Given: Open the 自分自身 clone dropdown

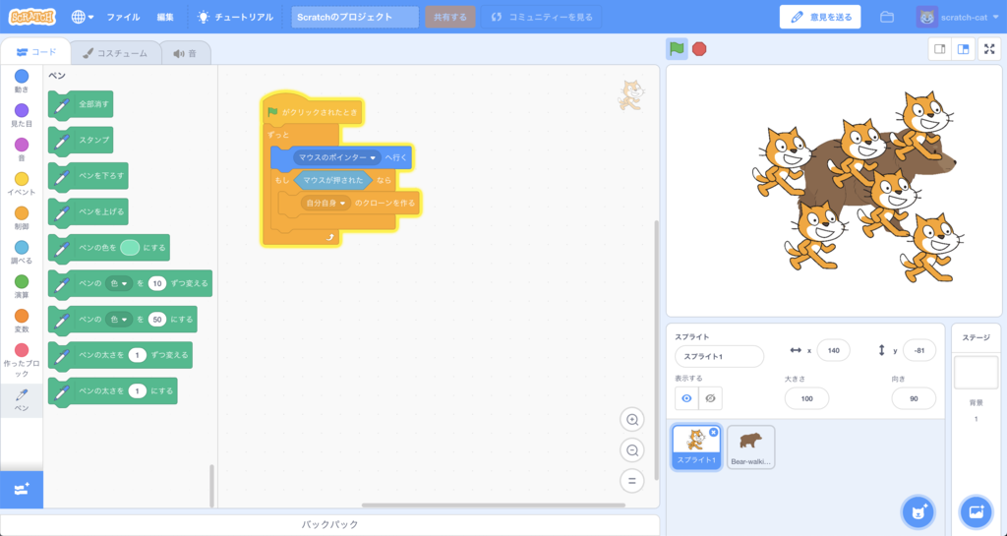Looking at the screenshot, I should (326, 203).
